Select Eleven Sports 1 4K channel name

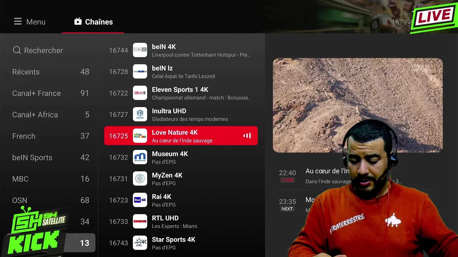point(180,90)
